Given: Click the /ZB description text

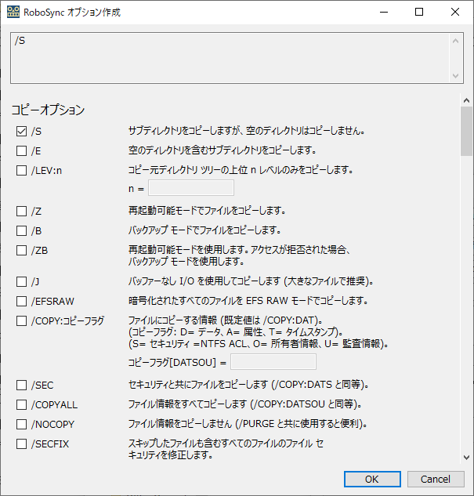Looking at the screenshot, I should 240,255.
